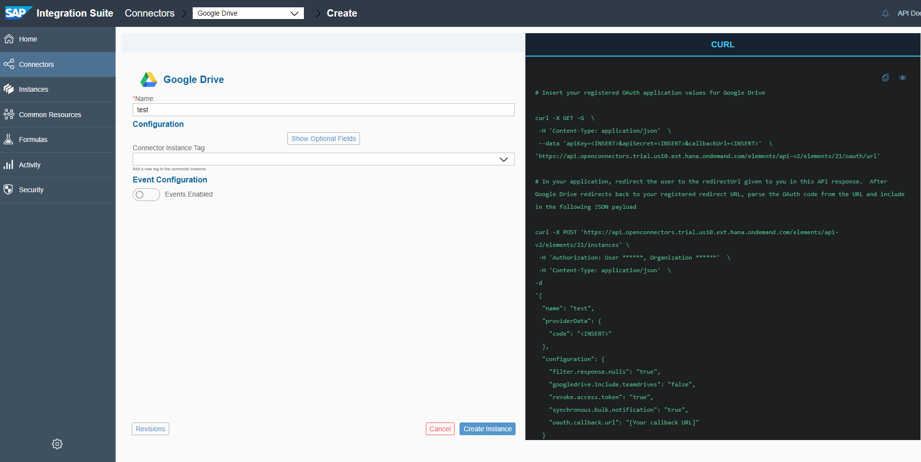Click the 'filter.response.nulls' code line
Image resolution: width=921 pixels, height=462 pixels.
[604, 372]
